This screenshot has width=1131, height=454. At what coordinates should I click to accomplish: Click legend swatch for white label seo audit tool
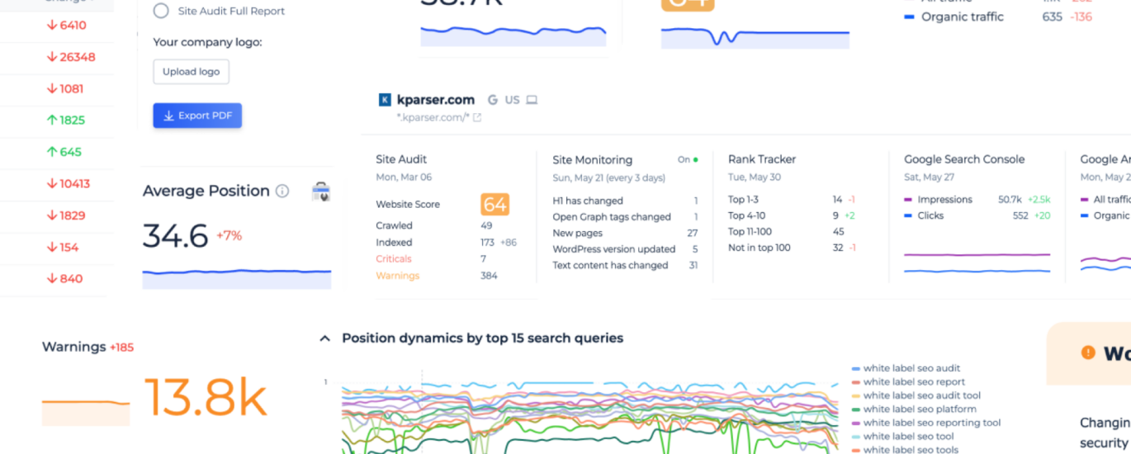tap(856, 395)
